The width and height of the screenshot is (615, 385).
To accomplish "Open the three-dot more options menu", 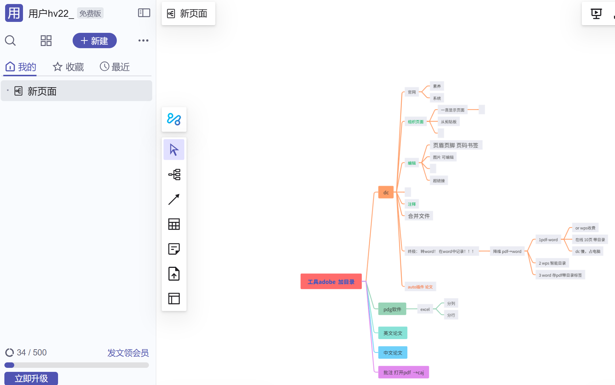I will click(x=143, y=41).
